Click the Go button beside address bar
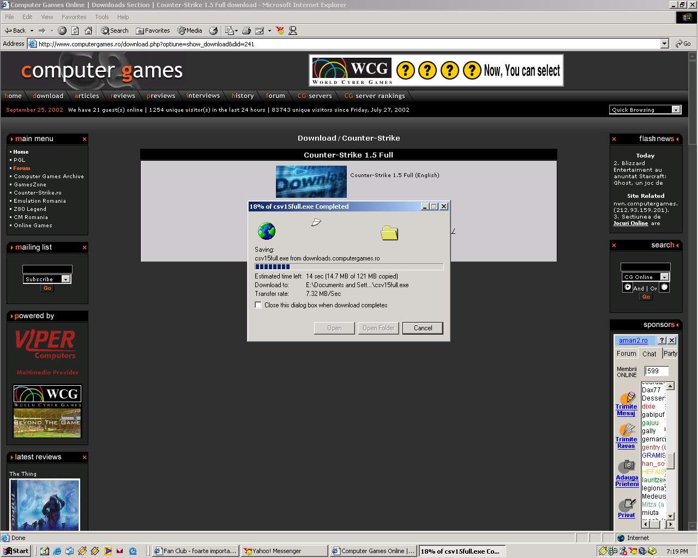Image resolution: width=698 pixels, height=558 pixels. point(683,44)
